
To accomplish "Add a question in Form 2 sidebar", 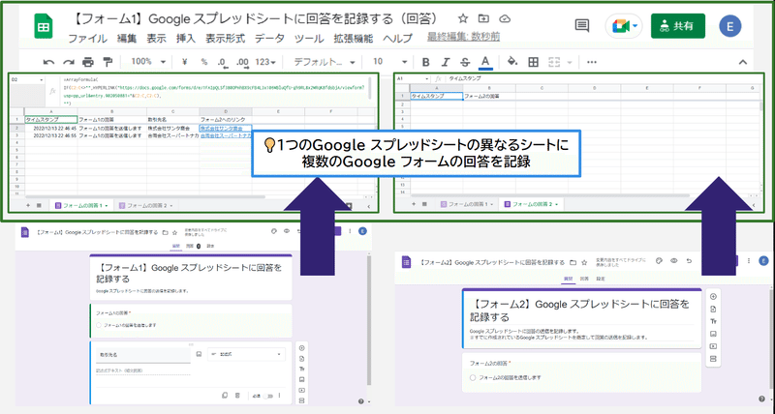I will (713, 297).
